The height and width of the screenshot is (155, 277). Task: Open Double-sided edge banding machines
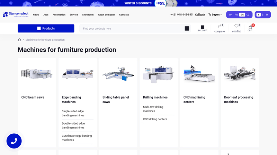click(x=73, y=125)
